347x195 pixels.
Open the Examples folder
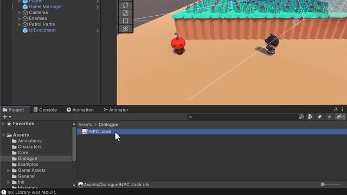[x=28, y=165]
